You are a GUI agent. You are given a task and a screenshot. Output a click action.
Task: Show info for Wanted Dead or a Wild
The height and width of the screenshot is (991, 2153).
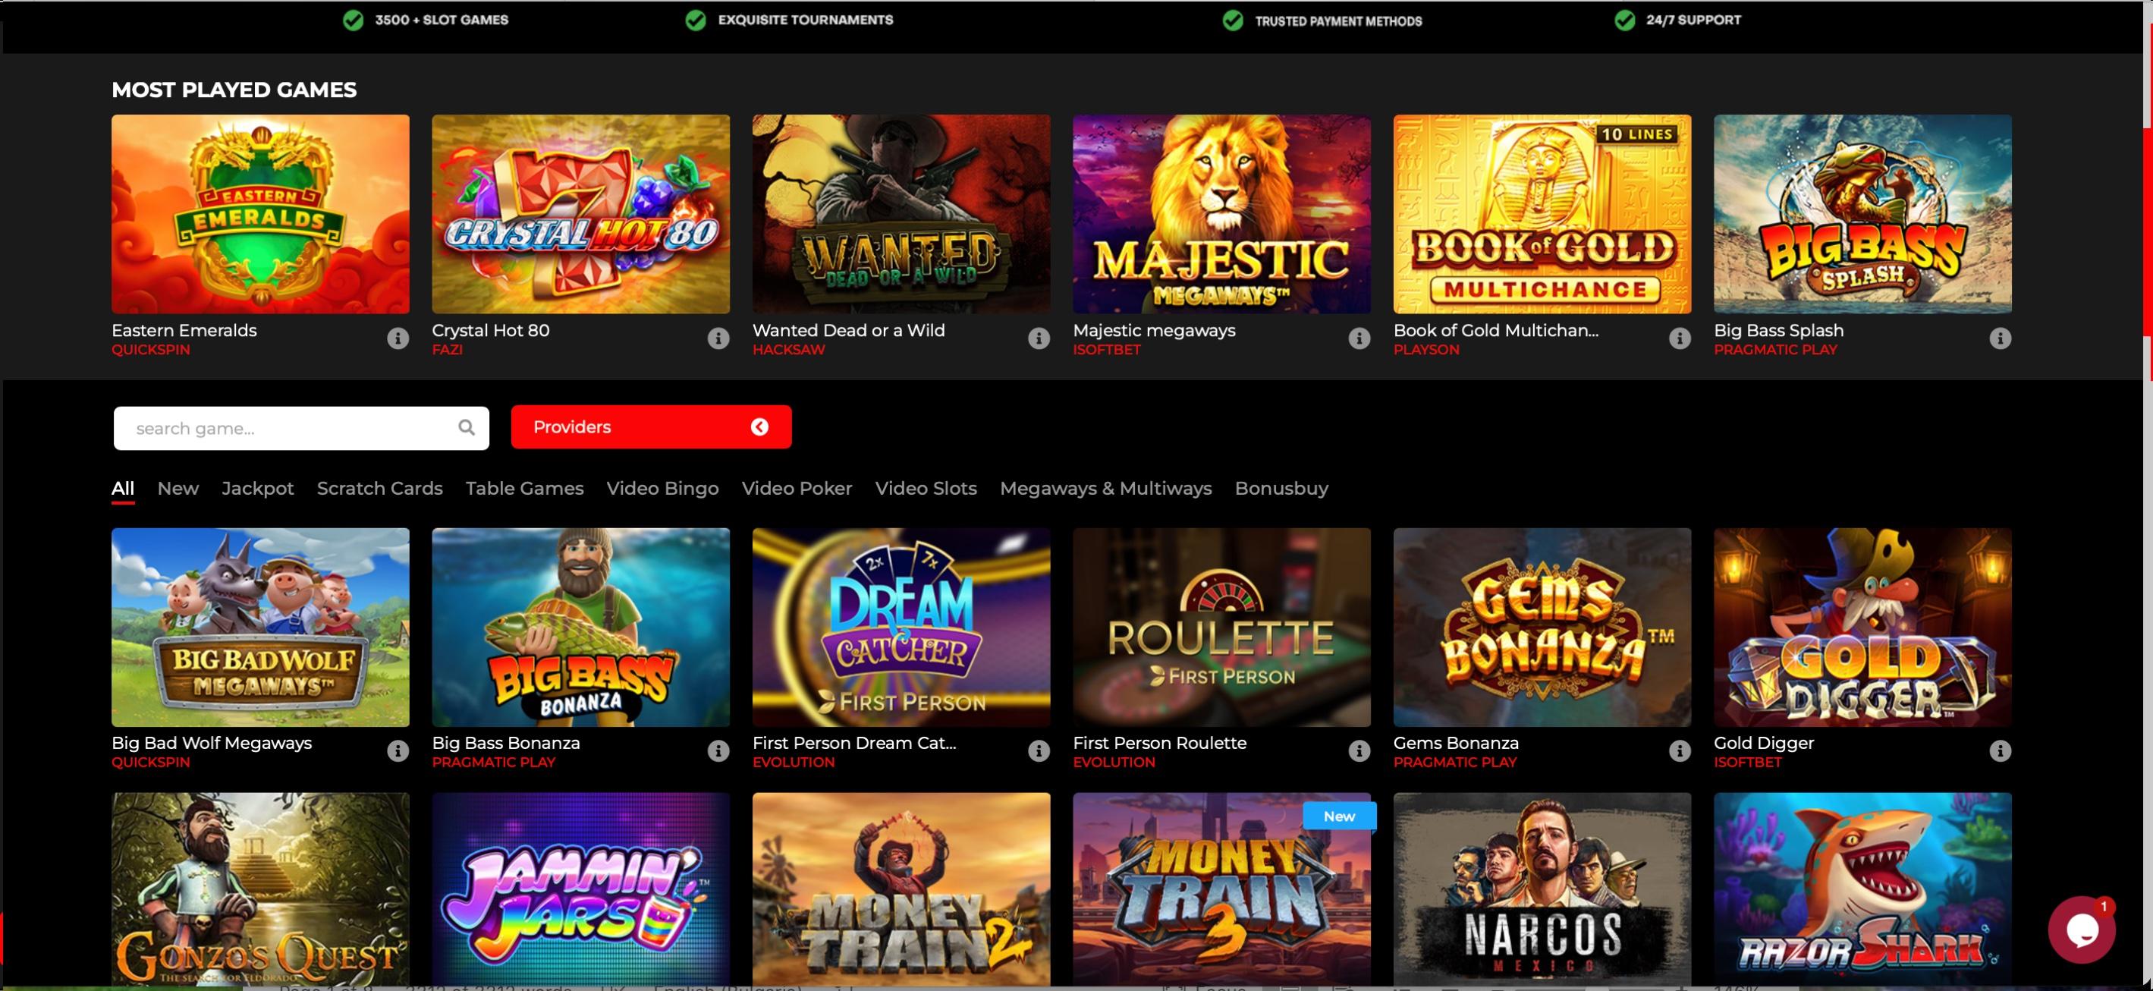[x=1039, y=338]
